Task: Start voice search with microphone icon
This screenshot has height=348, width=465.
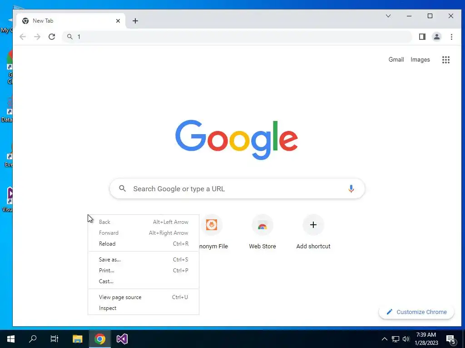Action: point(351,188)
